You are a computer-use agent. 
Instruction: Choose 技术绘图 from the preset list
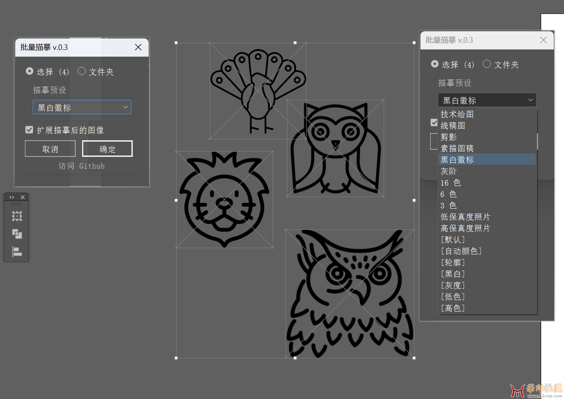[x=487, y=114]
